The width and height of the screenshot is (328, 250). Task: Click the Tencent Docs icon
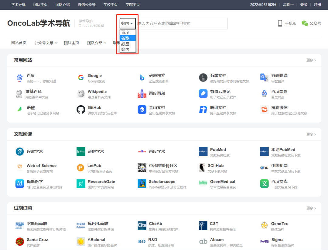coord(203,109)
